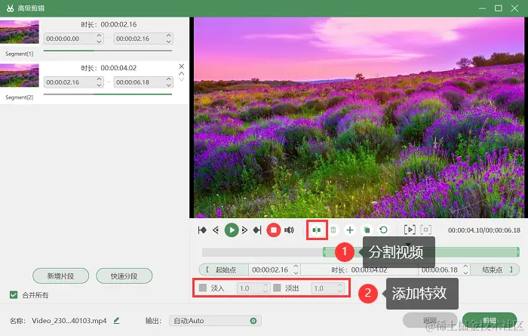Decrease Segment[2] end time 00:00:06.18
Screen dimensions: 528x336
pyautogui.click(x=169, y=85)
